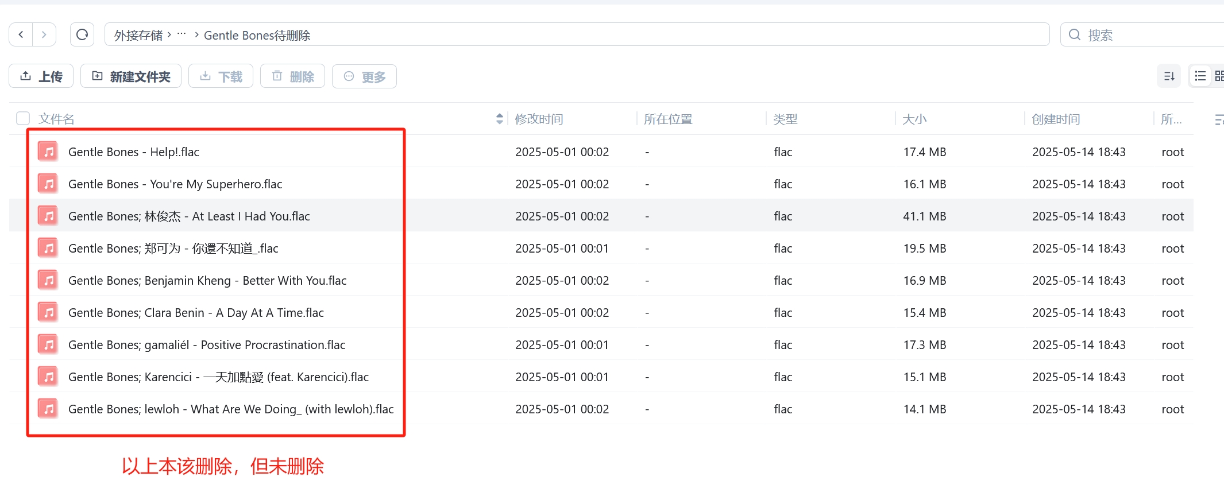Click the 外接存储 breadcrumb

[138, 35]
